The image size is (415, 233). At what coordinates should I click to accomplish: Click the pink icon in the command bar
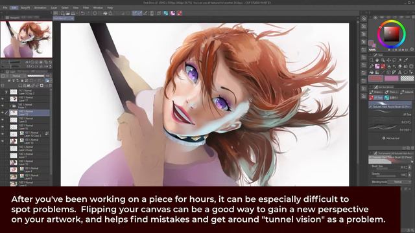(172, 13)
